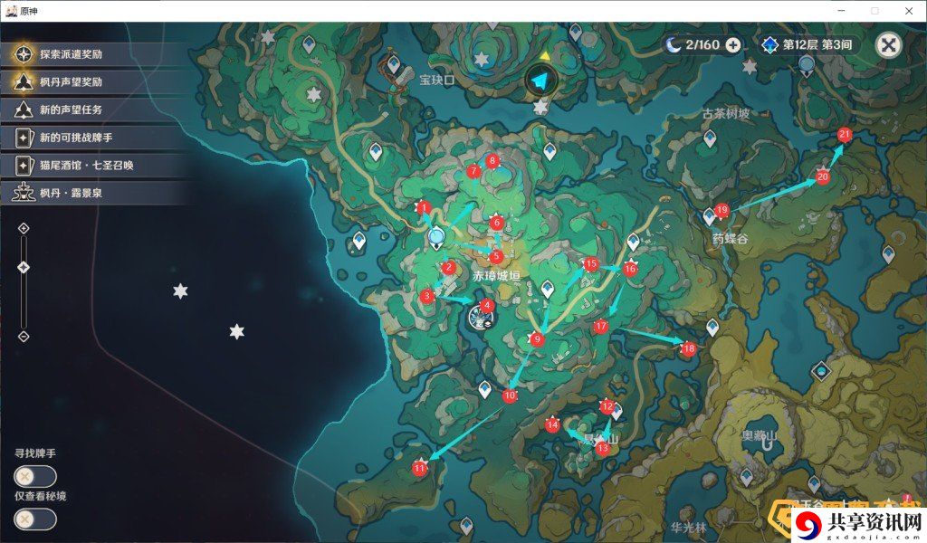
Task: Click the star pin left of the 第12层 indicator
Action: 750,67
